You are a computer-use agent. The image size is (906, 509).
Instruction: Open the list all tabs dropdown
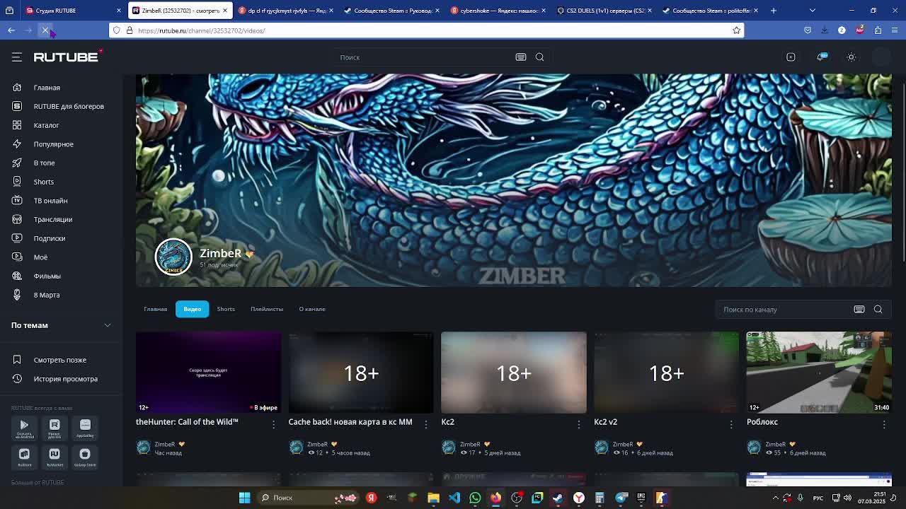coord(813,11)
